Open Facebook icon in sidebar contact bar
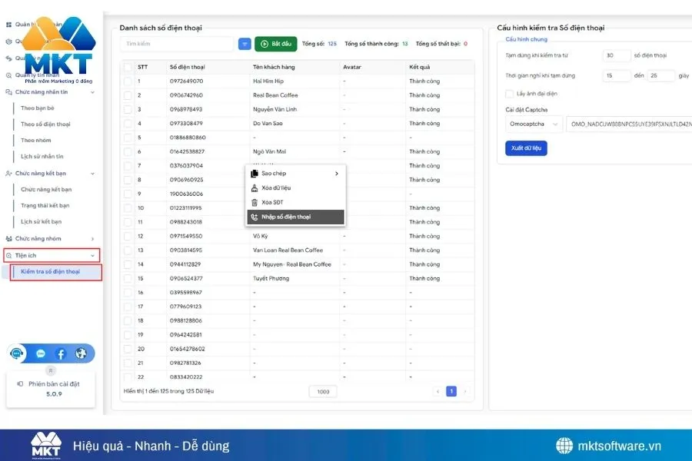Screen dimensions: 692x461 (61, 354)
